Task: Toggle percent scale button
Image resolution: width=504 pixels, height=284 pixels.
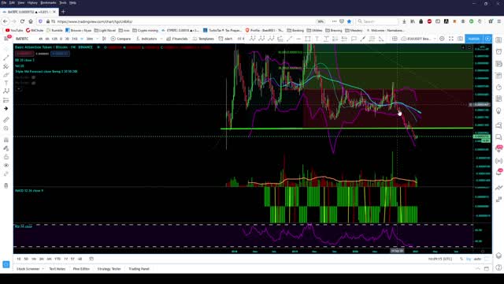Action: (461, 259)
